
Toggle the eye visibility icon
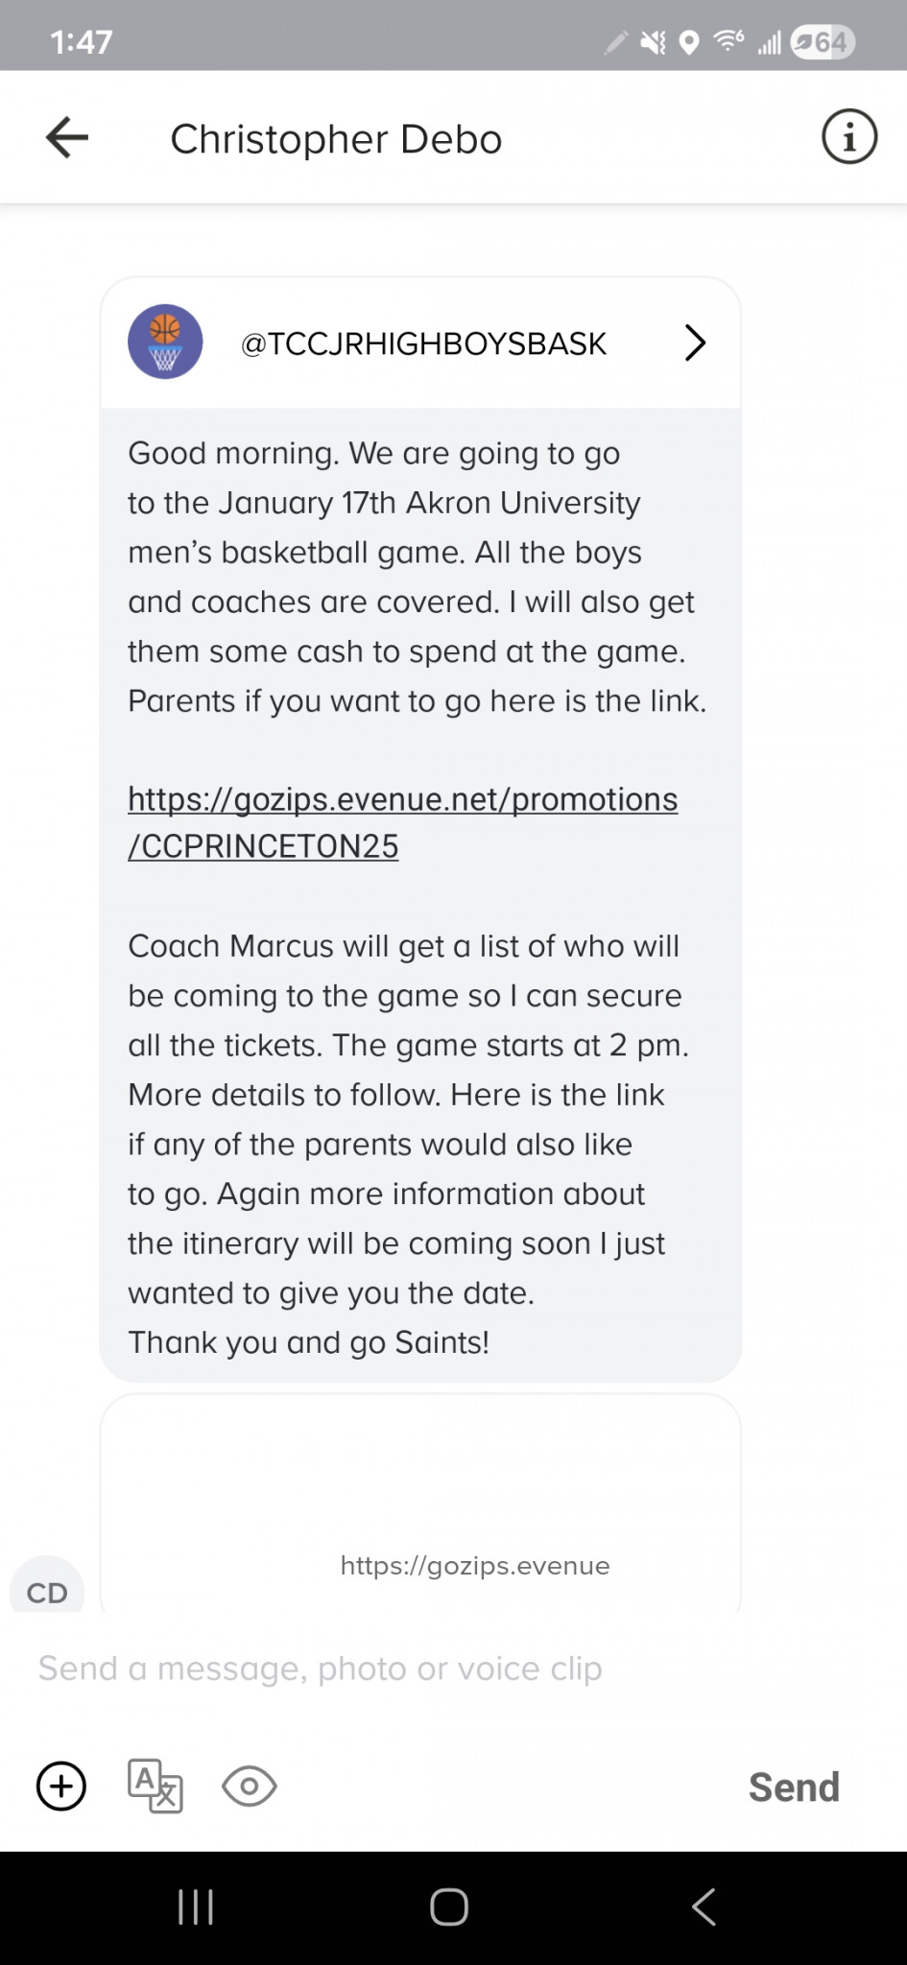(x=250, y=1787)
